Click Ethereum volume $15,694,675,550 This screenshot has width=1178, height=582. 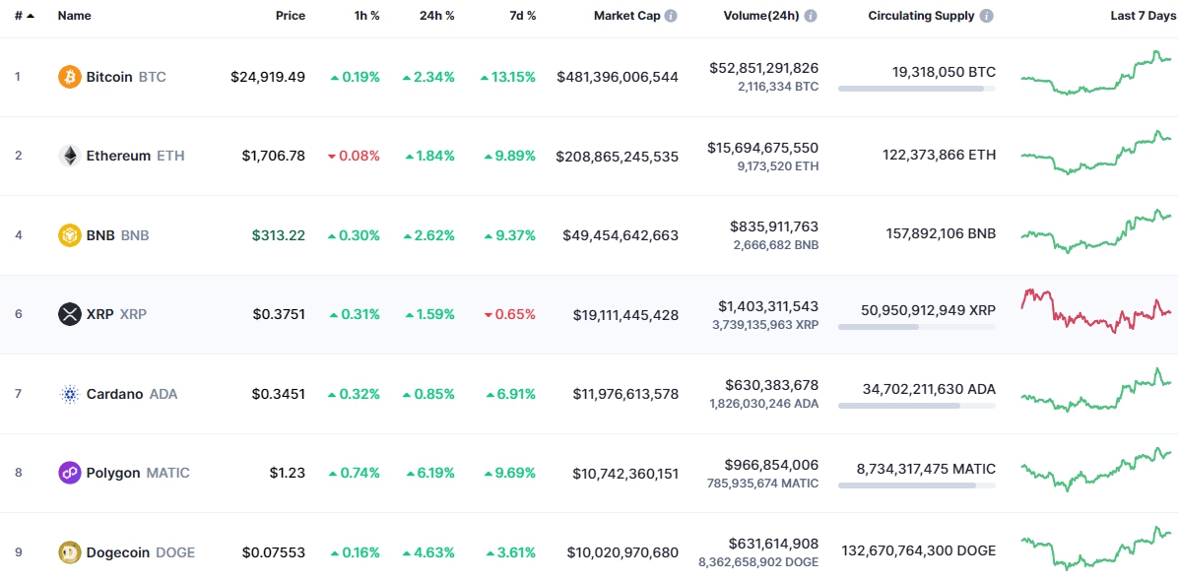763,147
